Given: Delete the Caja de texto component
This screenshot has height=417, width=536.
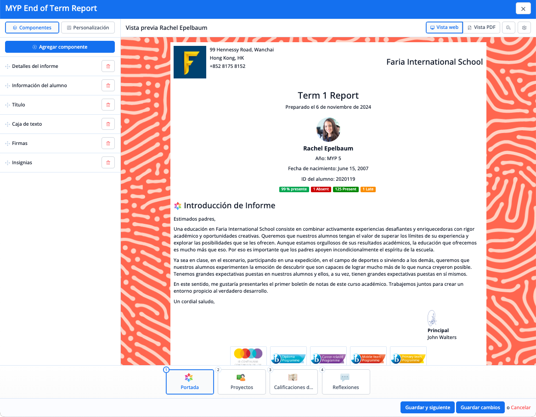Looking at the screenshot, I should pos(108,124).
